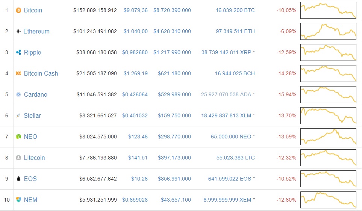The height and width of the screenshot is (211, 362).
Task: Open the Ethereum coin name link
Action: (x=36, y=32)
